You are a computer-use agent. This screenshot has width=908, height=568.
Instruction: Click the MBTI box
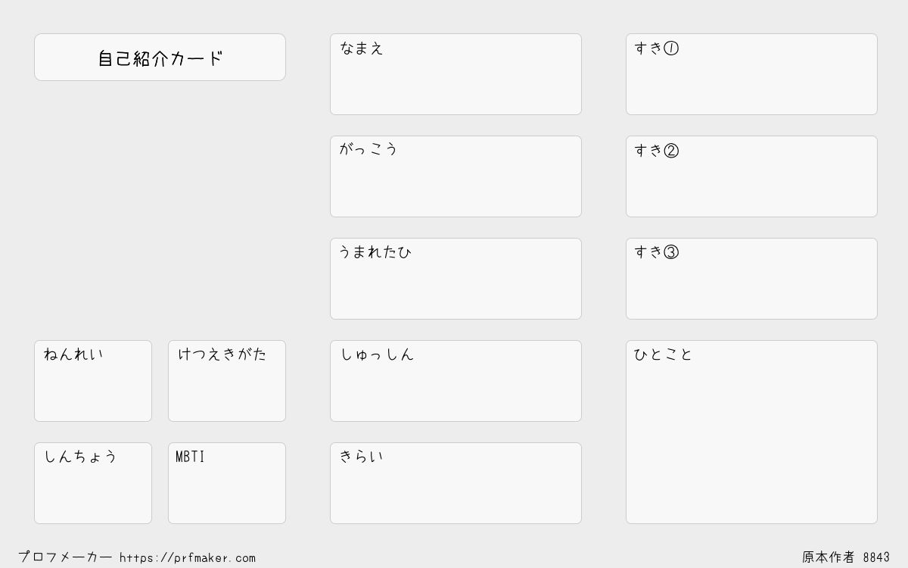[227, 483]
